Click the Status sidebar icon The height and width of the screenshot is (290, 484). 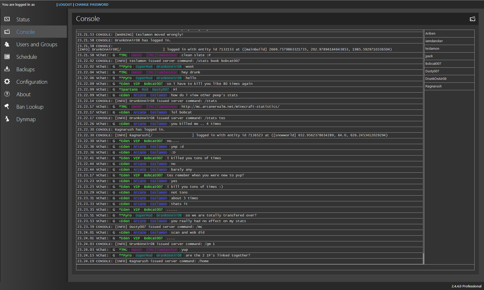(7, 19)
